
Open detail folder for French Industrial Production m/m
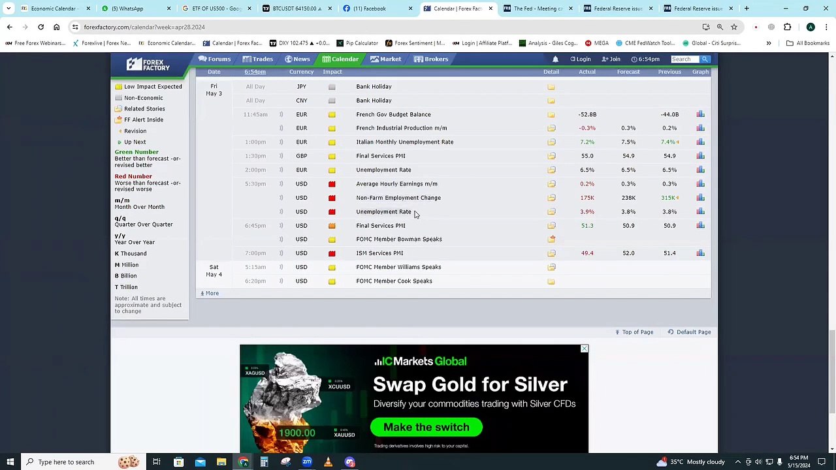point(551,128)
